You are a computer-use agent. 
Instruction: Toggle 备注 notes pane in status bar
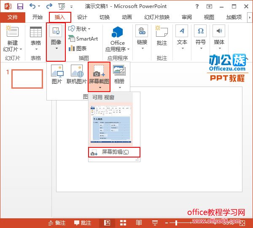(x=57, y=223)
